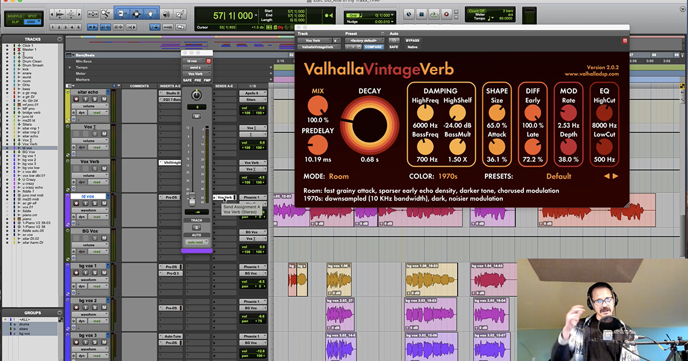Click the Stop transport button
The height and width of the screenshot is (361, 688).
tap(421, 14)
